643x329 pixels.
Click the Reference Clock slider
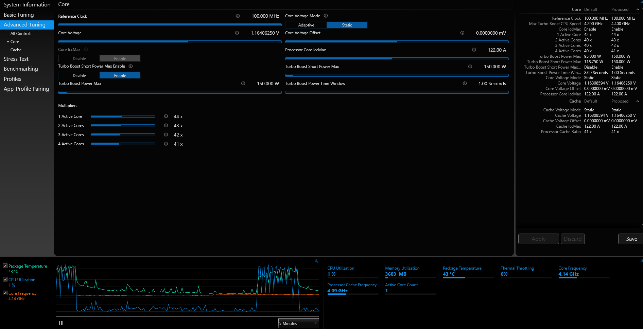[170, 25]
